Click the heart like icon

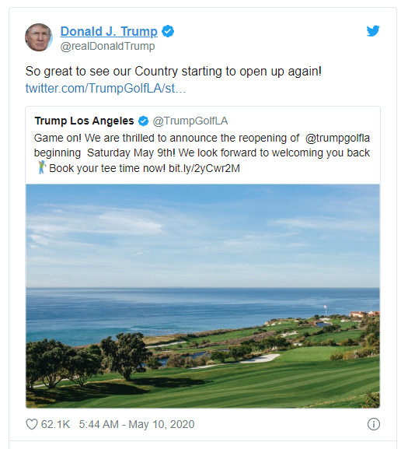32,424
